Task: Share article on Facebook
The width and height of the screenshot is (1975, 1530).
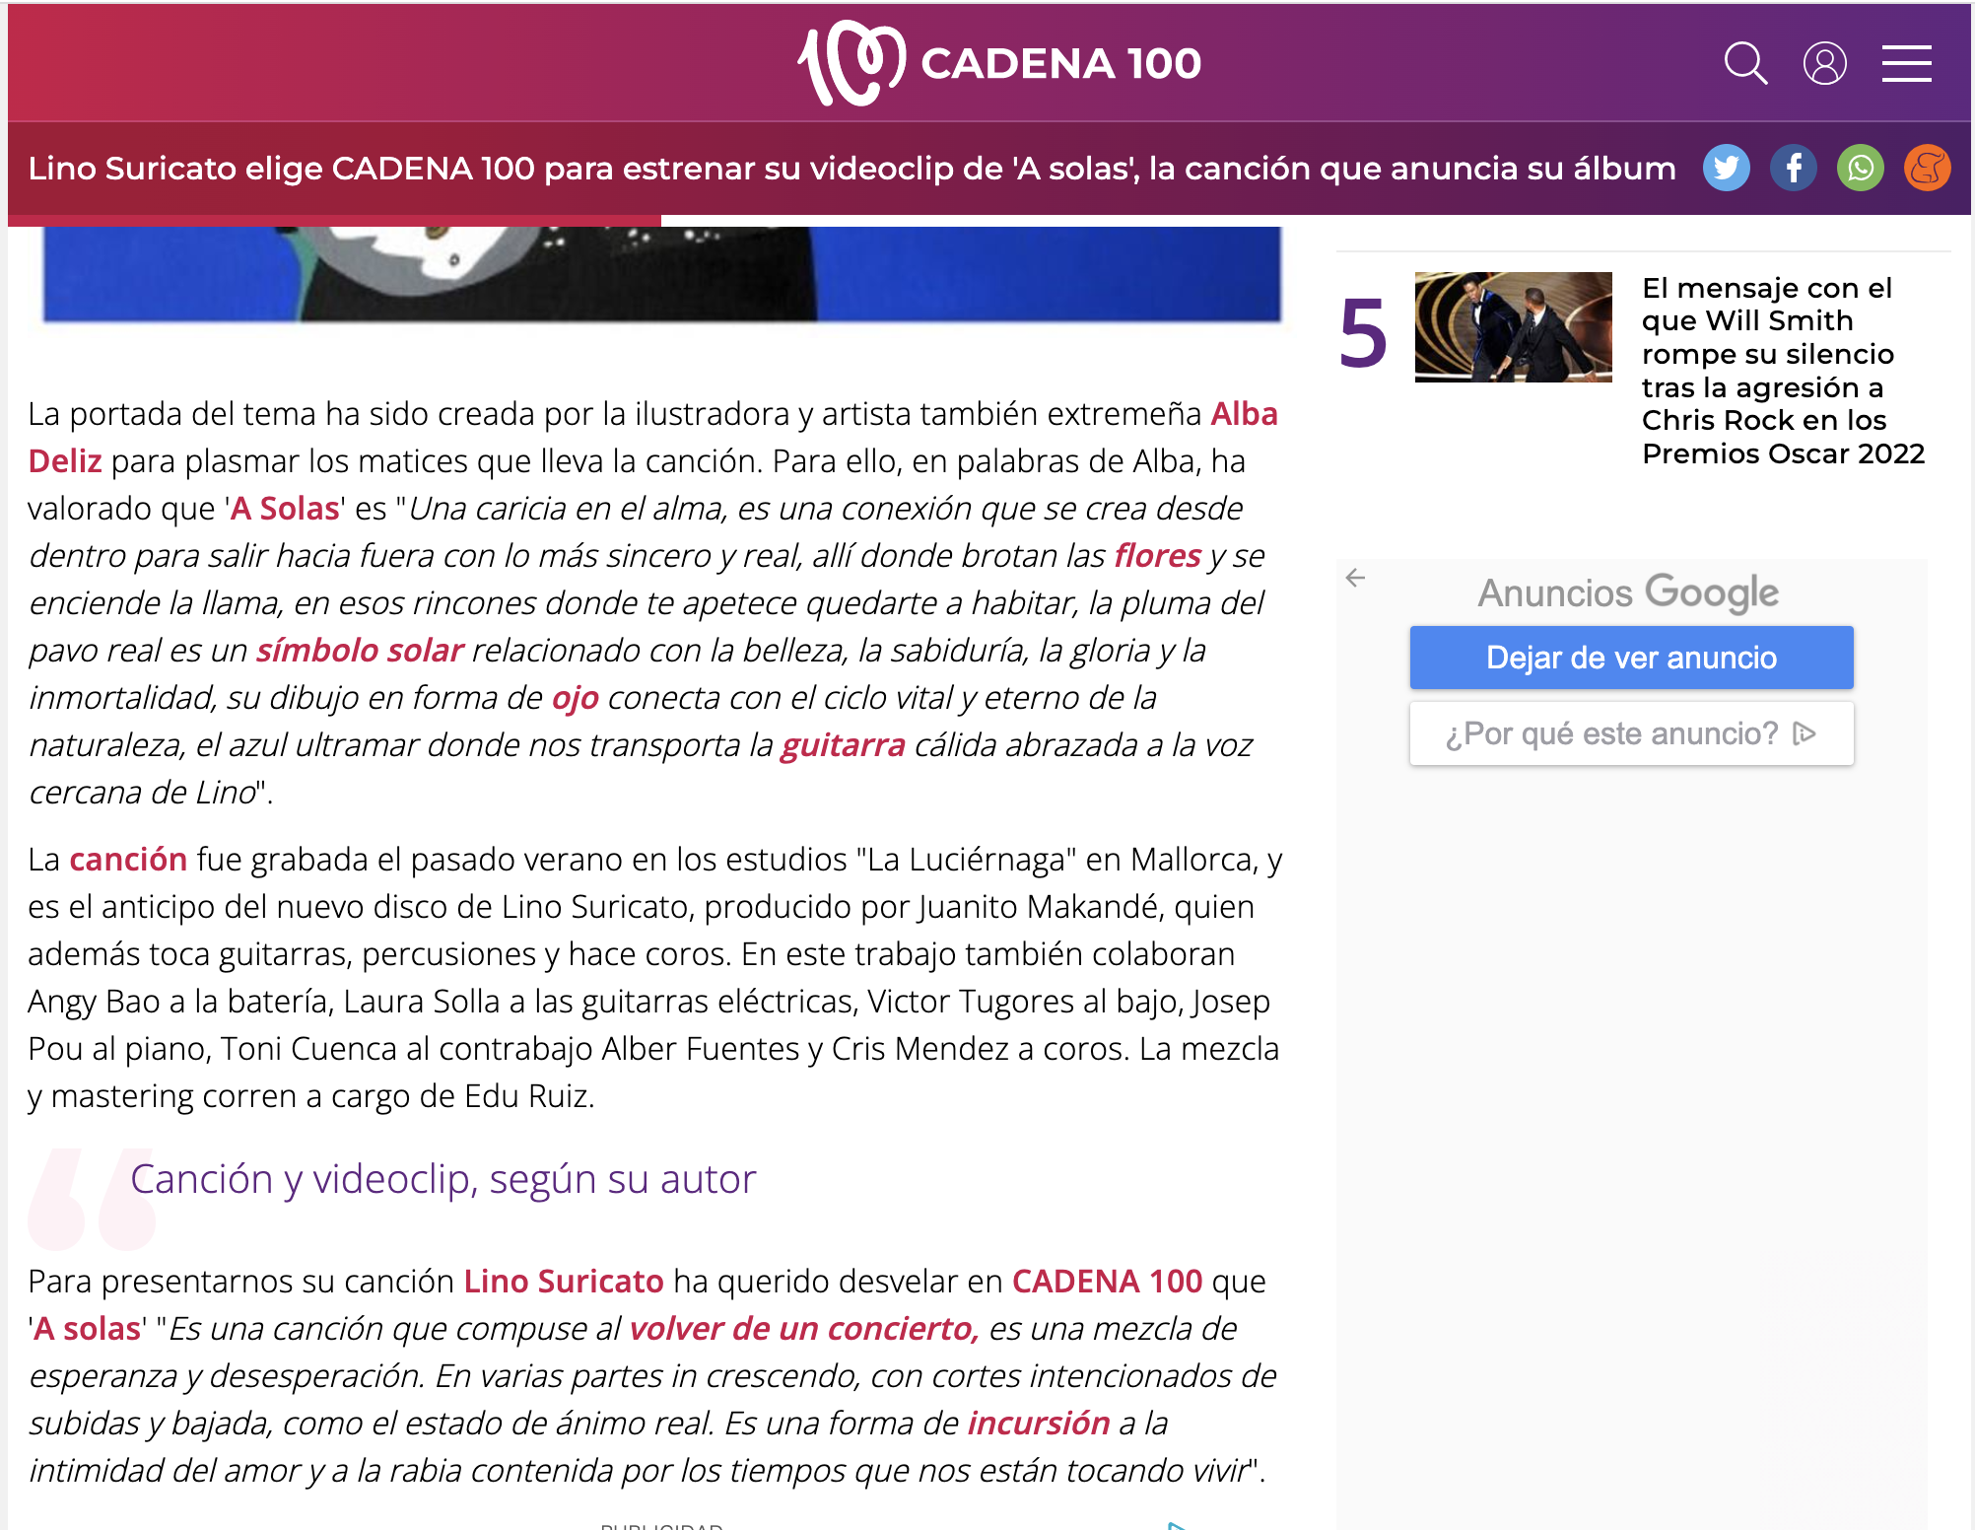Action: (x=1794, y=168)
